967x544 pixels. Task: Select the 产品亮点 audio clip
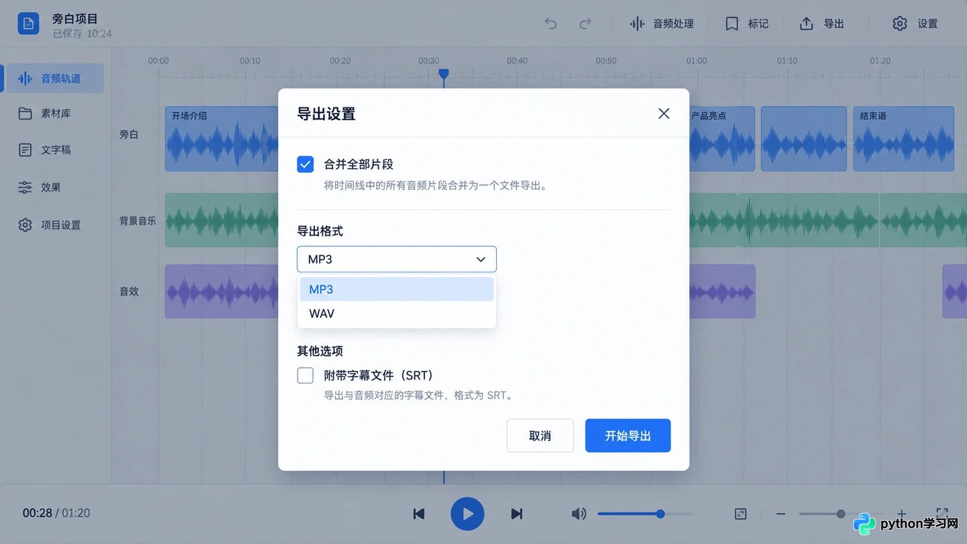click(722, 138)
